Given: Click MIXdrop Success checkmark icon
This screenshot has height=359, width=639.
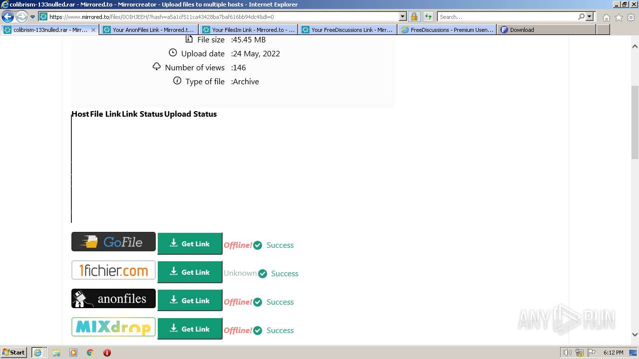Looking at the screenshot, I should pyautogui.click(x=258, y=331).
